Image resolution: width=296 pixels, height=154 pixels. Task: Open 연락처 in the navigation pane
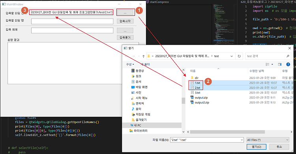(138, 103)
